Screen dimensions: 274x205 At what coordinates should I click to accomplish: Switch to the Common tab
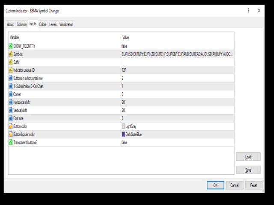pyautogui.click(x=22, y=24)
